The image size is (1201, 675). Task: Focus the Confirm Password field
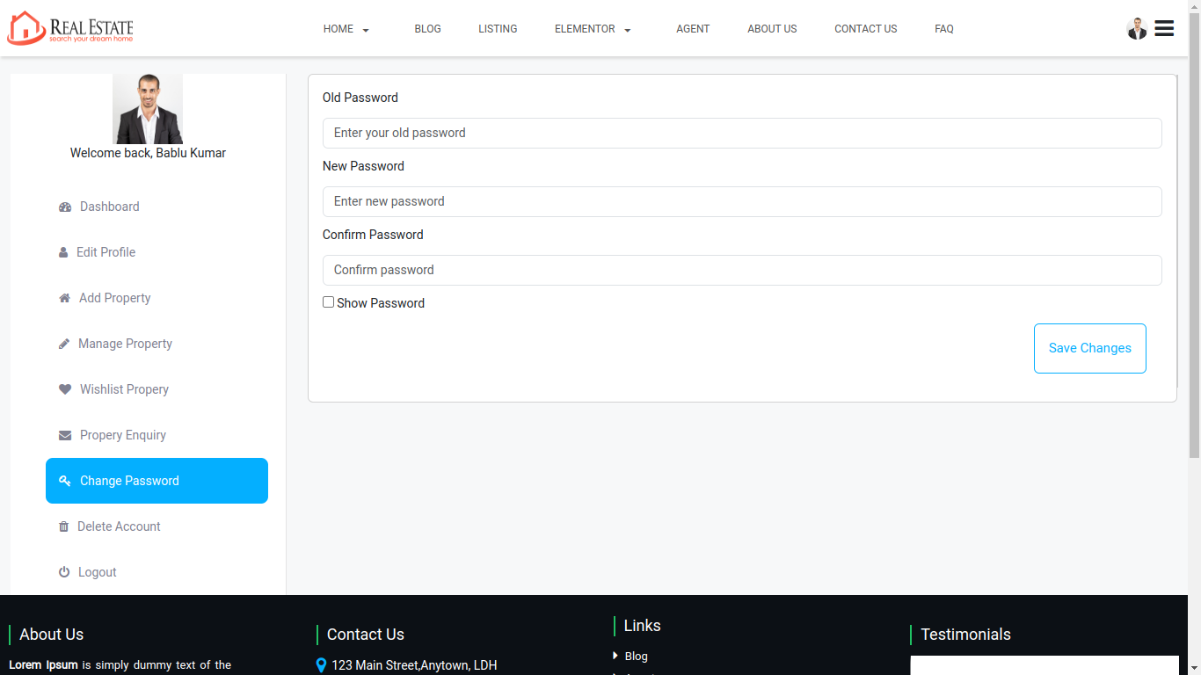coord(742,270)
